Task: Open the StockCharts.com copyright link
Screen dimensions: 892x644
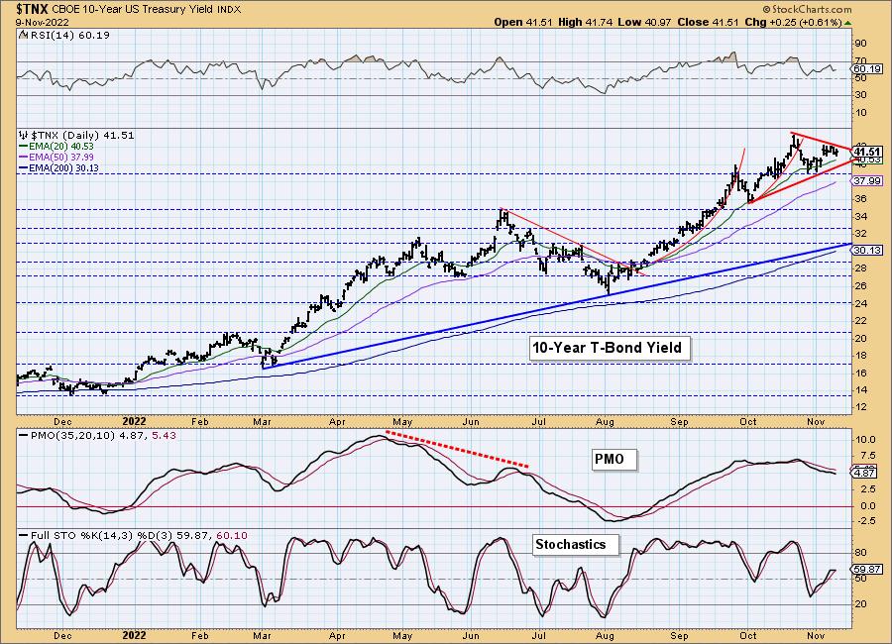Action: tap(807, 9)
